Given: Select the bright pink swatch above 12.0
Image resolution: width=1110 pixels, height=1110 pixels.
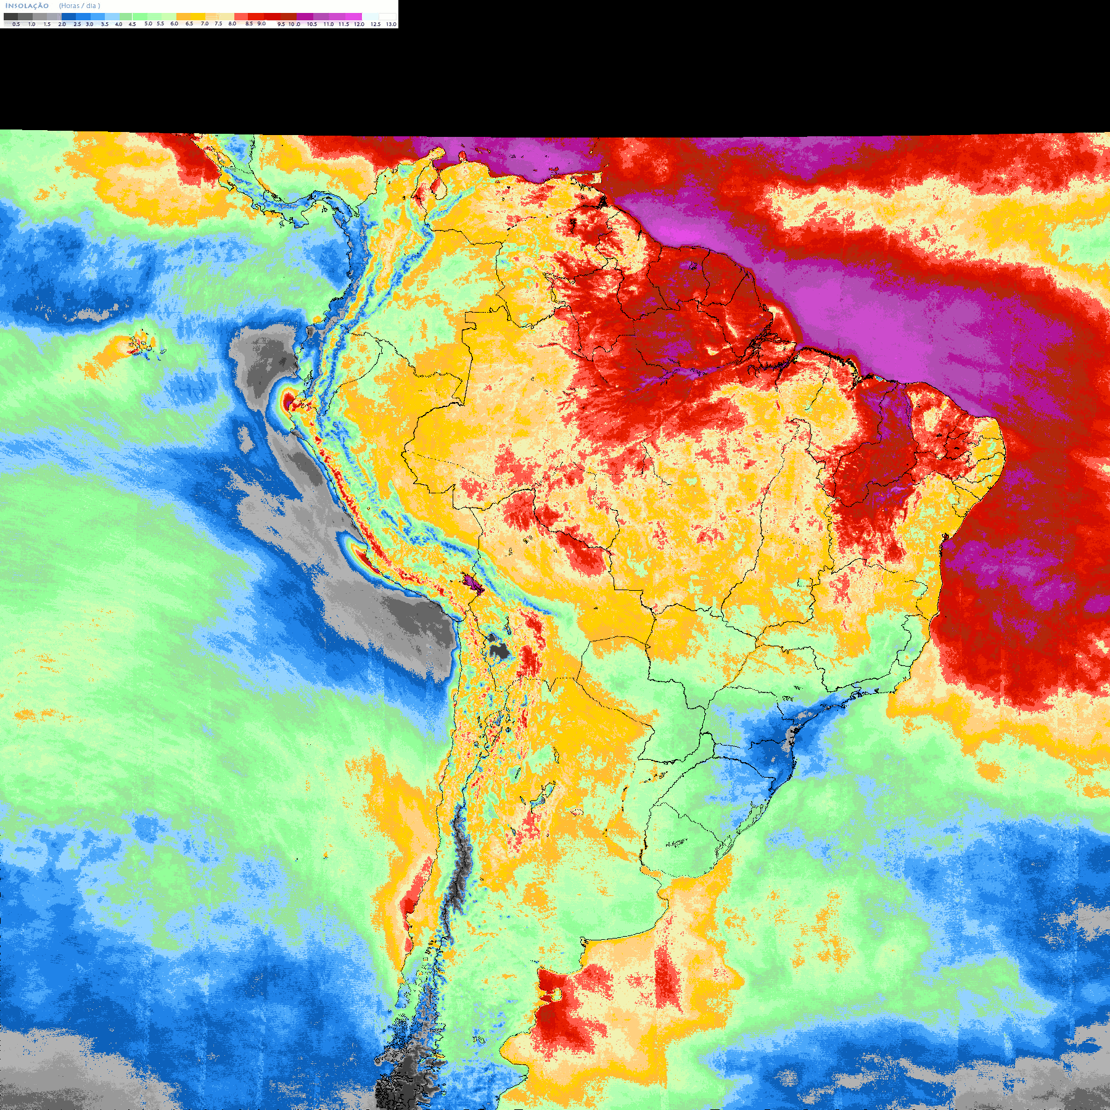Looking at the screenshot, I should (x=354, y=17).
